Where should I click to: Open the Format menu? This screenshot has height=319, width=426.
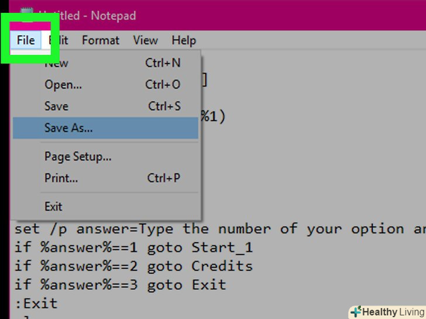coord(100,40)
